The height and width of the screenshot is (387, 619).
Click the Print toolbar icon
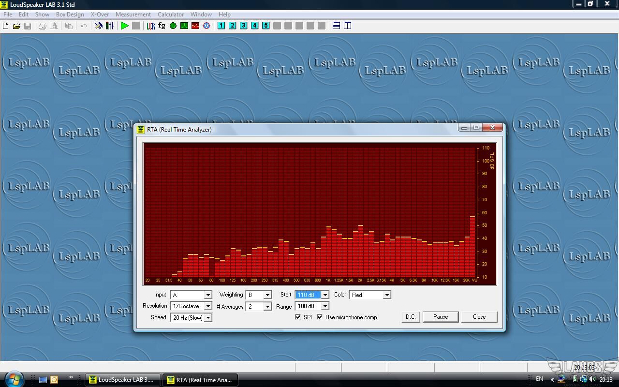click(x=43, y=26)
